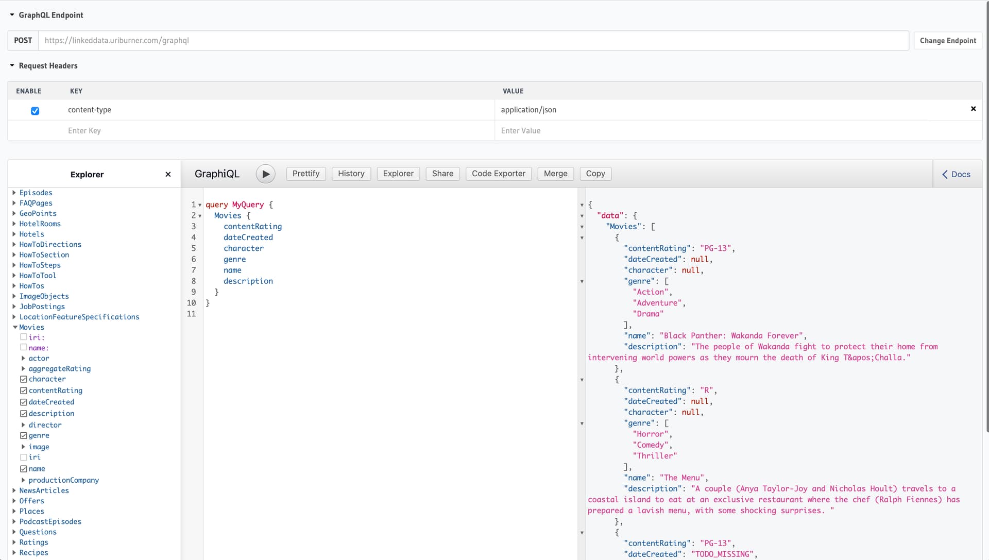Uncheck the genre field
This screenshot has height=560, width=989.
click(x=24, y=435)
